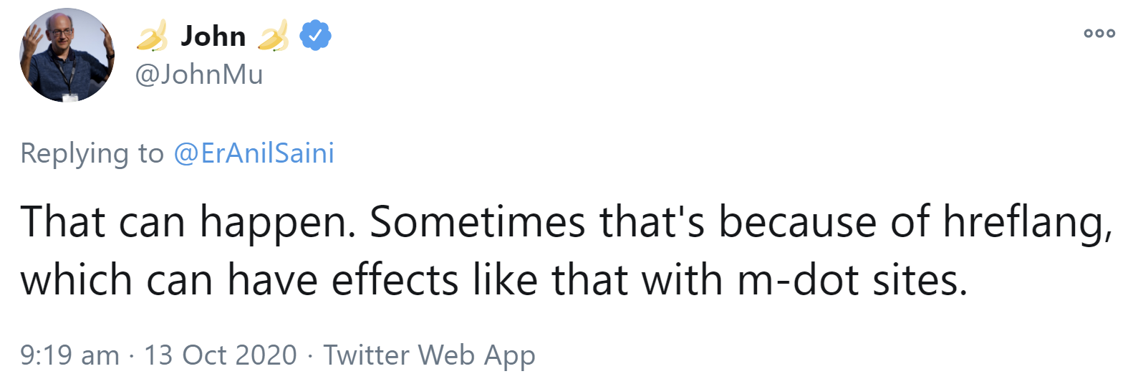The width and height of the screenshot is (1138, 389).
Task: Click the banana emoji after the name John
Action: pyautogui.click(x=273, y=36)
